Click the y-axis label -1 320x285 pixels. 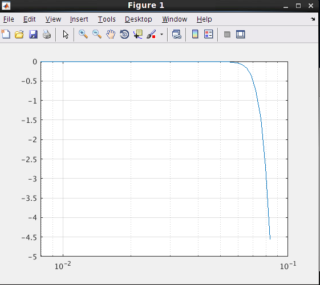pos(33,101)
